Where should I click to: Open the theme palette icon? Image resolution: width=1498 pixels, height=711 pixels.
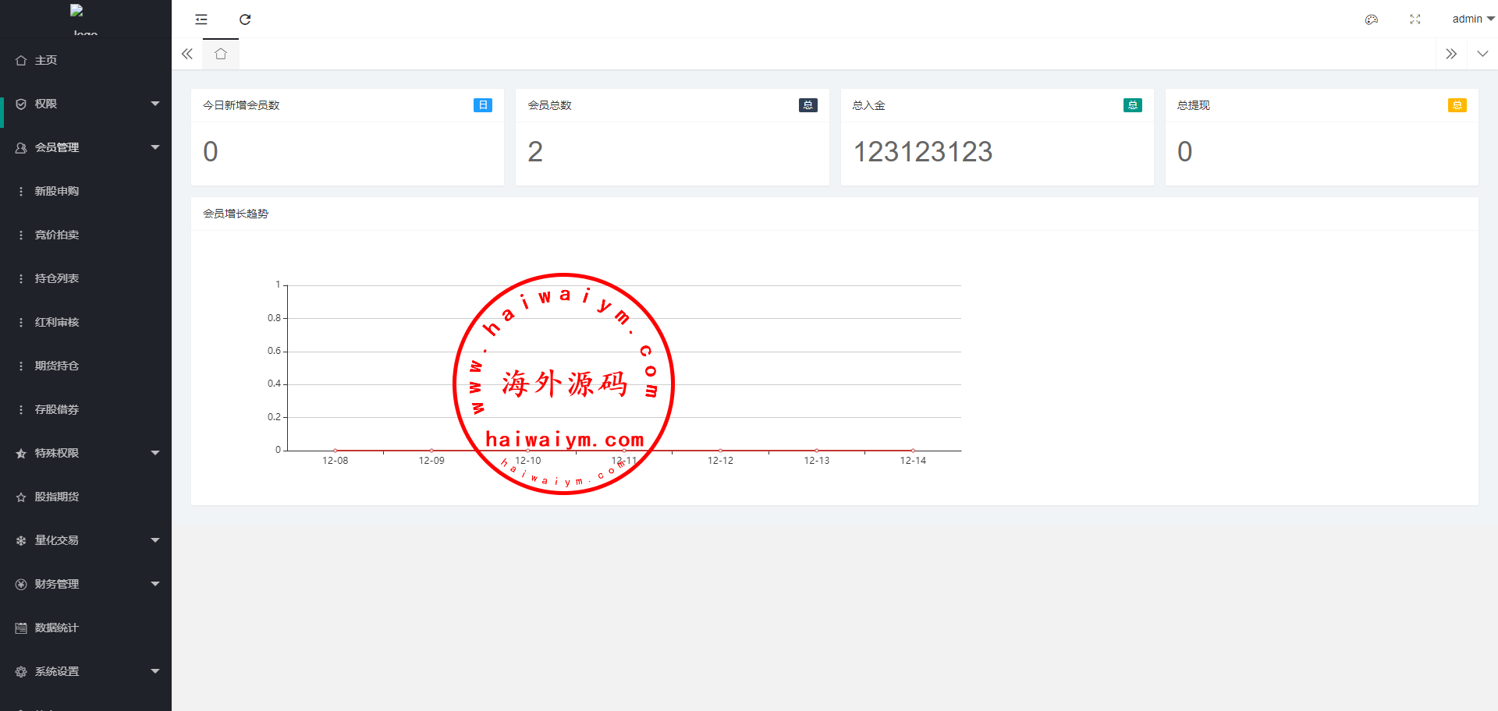click(1371, 19)
